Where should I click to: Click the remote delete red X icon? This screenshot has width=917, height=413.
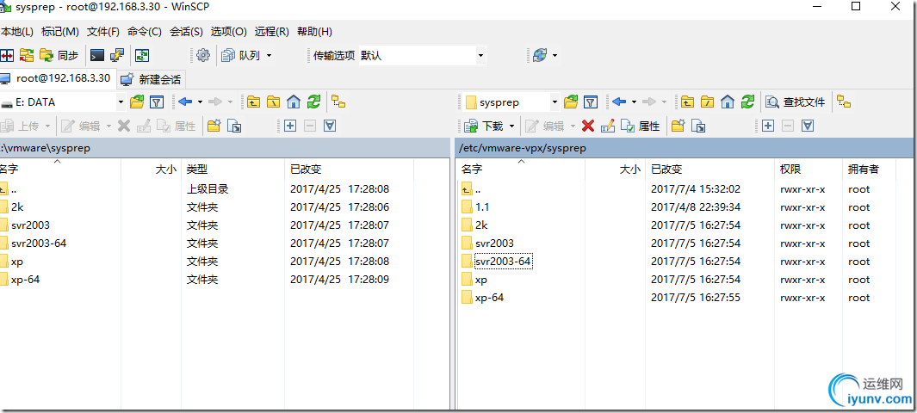click(x=588, y=126)
